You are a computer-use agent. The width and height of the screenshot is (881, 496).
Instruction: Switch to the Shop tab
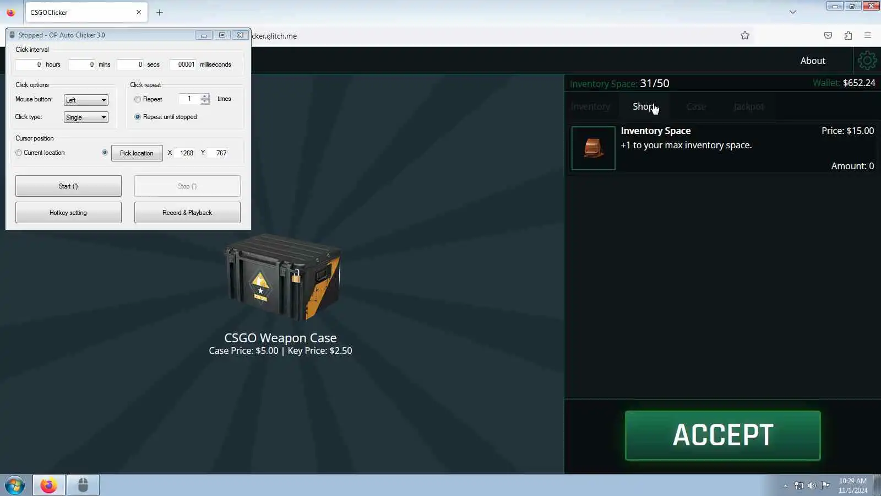pos(644,106)
